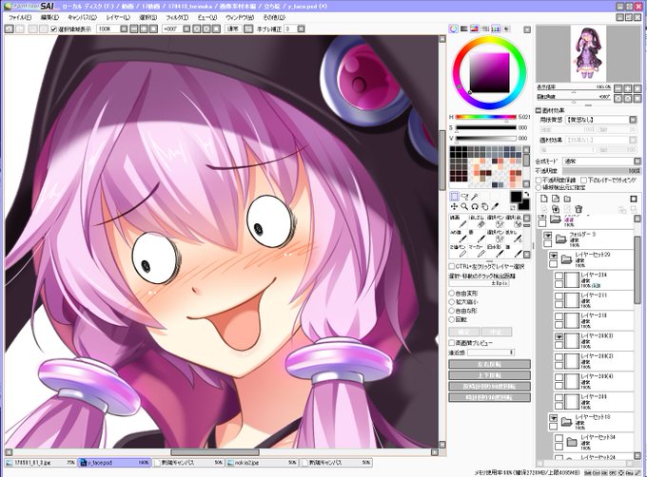Toggle visibility of レイヤー211
The width and height of the screenshot is (647, 477).
coord(559,296)
